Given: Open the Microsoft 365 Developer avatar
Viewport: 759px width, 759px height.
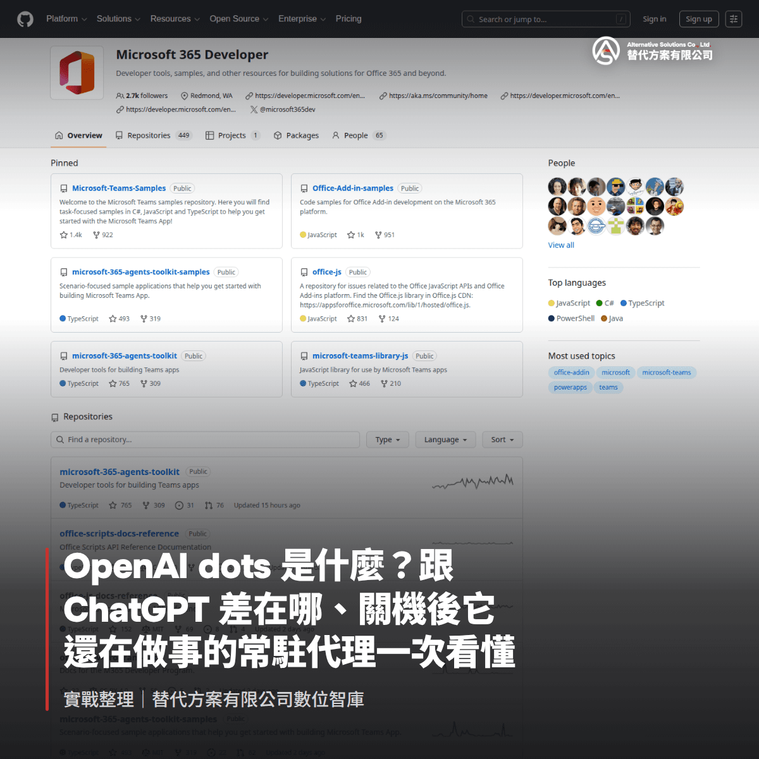Looking at the screenshot, I should [x=77, y=73].
